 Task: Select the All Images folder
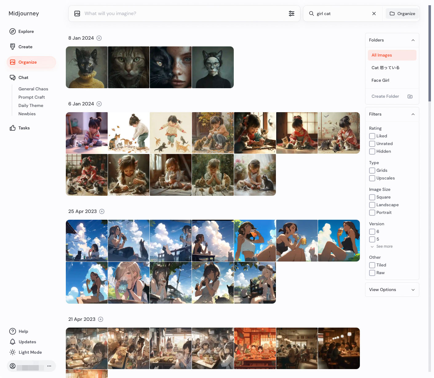[x=392, y=55]
